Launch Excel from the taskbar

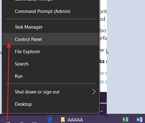(x=125, y=120)
